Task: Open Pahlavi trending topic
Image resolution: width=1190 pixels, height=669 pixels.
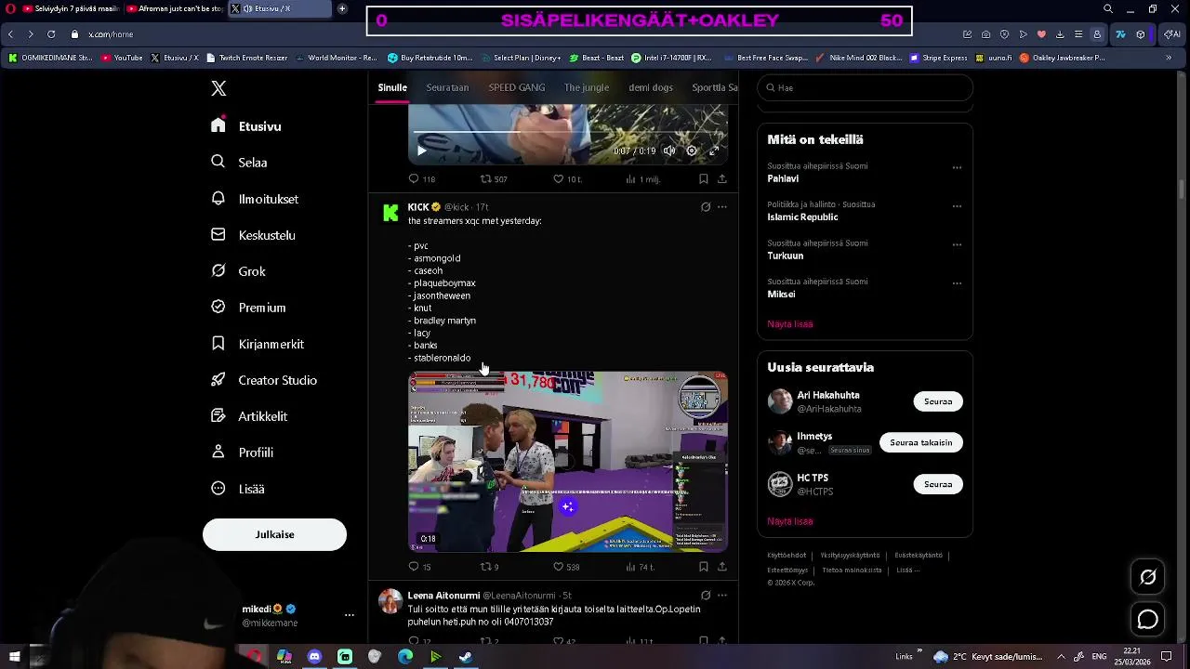Action: tap(783, 178)
